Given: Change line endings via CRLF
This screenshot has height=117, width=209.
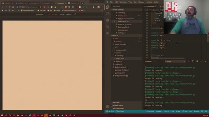Looking at the screenshot, I should pyautogui.click(x=172, y=111).
